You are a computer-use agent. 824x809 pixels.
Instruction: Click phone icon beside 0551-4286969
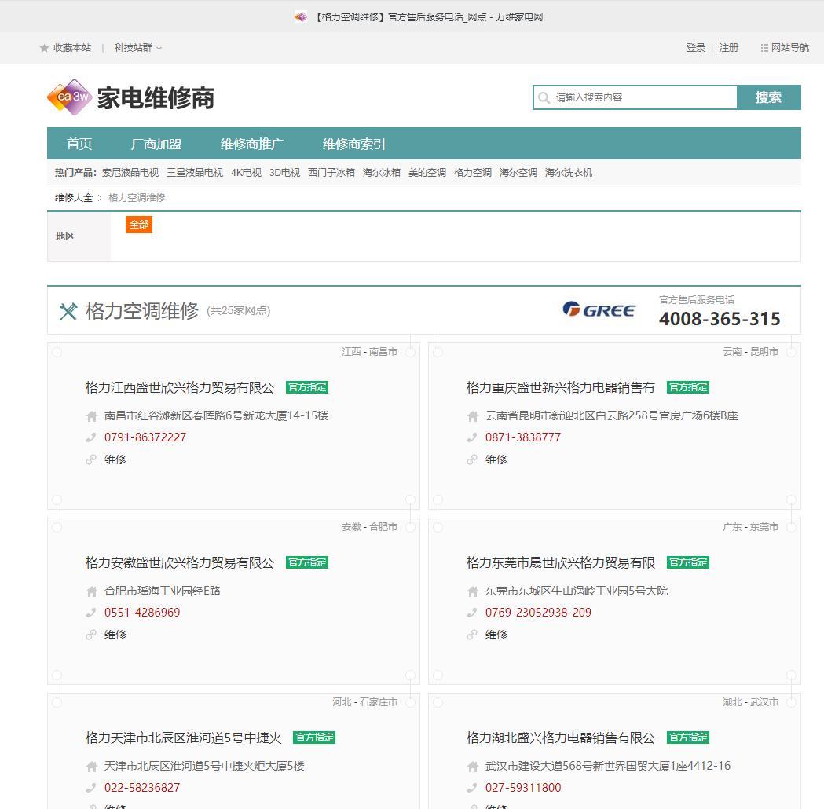click(91, 613)
